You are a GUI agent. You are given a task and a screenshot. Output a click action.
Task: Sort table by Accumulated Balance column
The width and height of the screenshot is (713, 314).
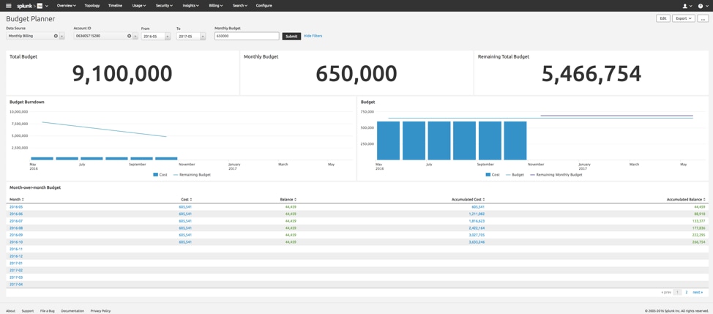tap(686, 200)
